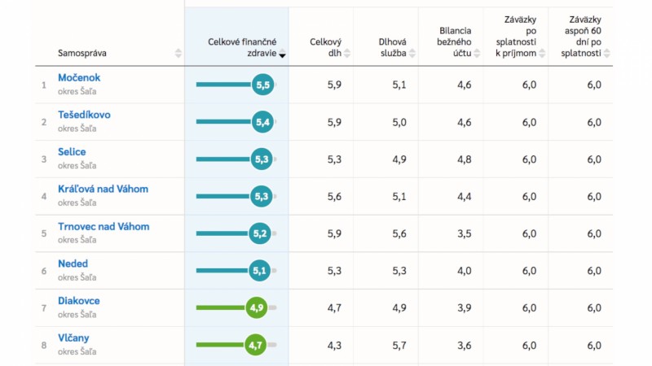Sort by Záväzky aspoň 60 dní arrows
Screen dimensions: 652x366
pos(606,53)
